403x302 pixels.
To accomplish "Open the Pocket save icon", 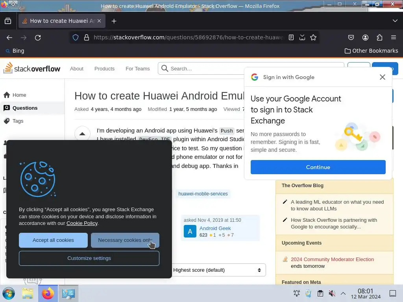I will pos(351,37).
